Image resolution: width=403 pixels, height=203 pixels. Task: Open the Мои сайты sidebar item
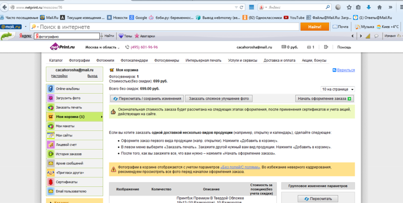(x=74, y=135)
